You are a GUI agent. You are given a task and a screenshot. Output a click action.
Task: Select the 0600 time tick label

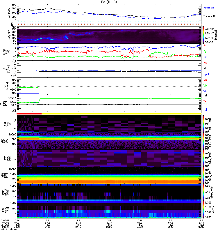pos(201,227)
